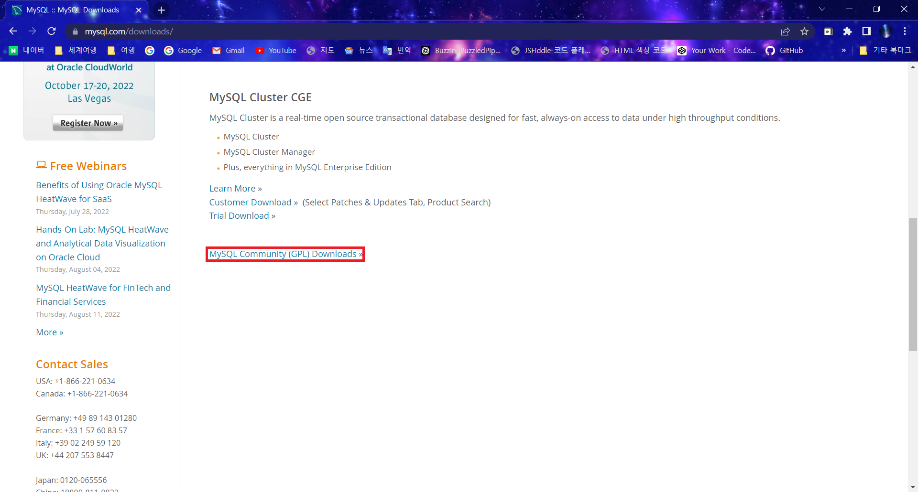Open the 세계여행 bookmark folder
Image resolution: width=918 pixels, height=492 pixels.
coord(76,50)
